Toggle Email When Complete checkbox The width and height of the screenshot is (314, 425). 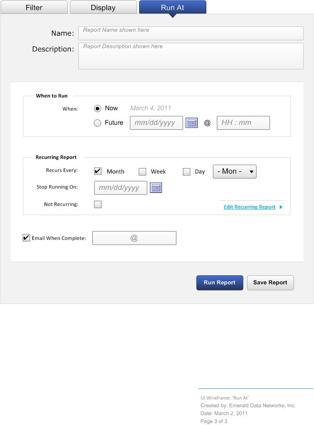tap(27, 238)
